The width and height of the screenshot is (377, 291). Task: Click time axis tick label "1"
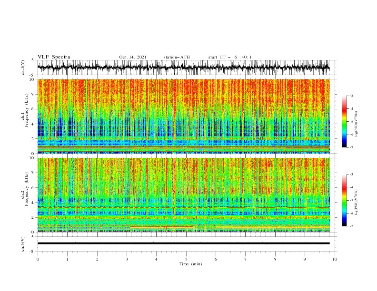(x=67, y=259)
